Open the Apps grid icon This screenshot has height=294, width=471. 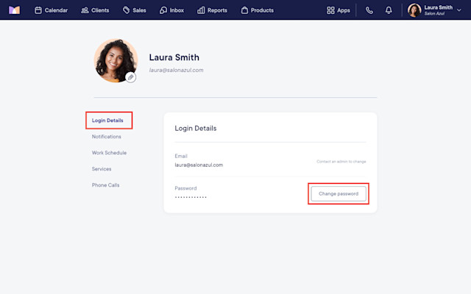[x=330, y=10]
